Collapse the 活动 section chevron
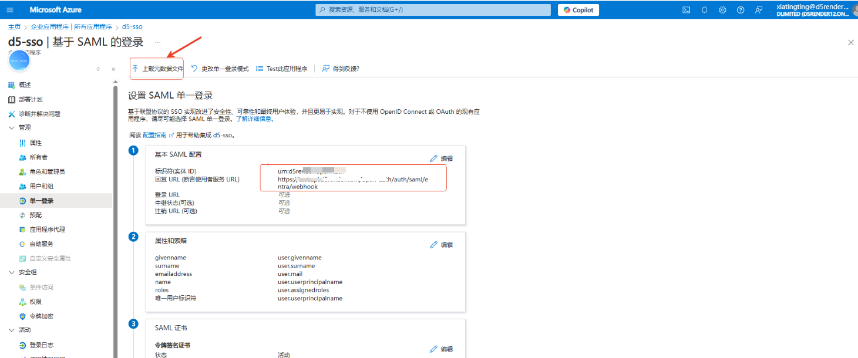The width and height of the screenshot is (858, 358). tap(12, 330)
